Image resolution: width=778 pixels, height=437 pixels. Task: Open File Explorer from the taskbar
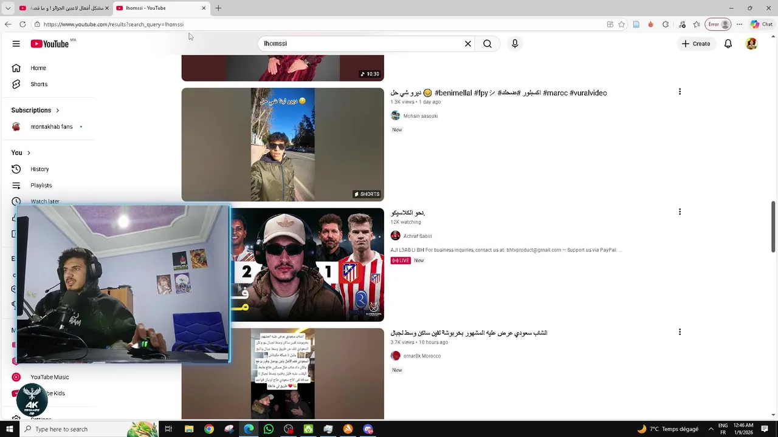[x=189, y=429]
